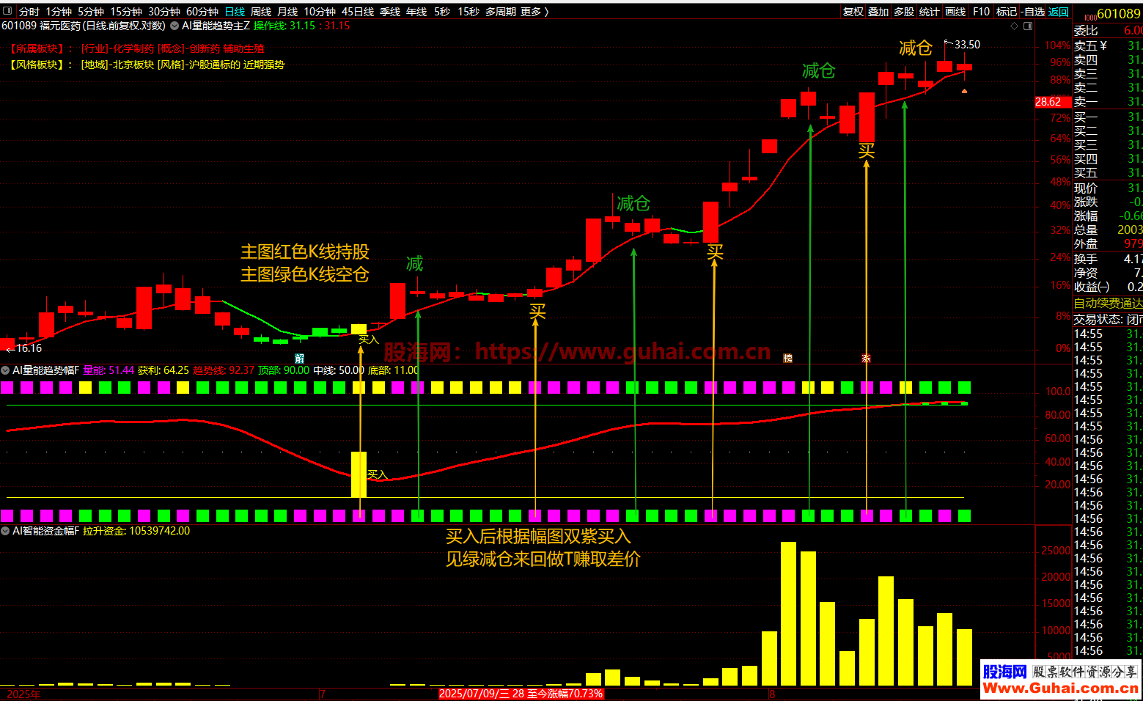The height and width of the screenshot is (701, 1143).
Task: Open the AI智能资金幅F indicator dropdown
Action: 6,531
